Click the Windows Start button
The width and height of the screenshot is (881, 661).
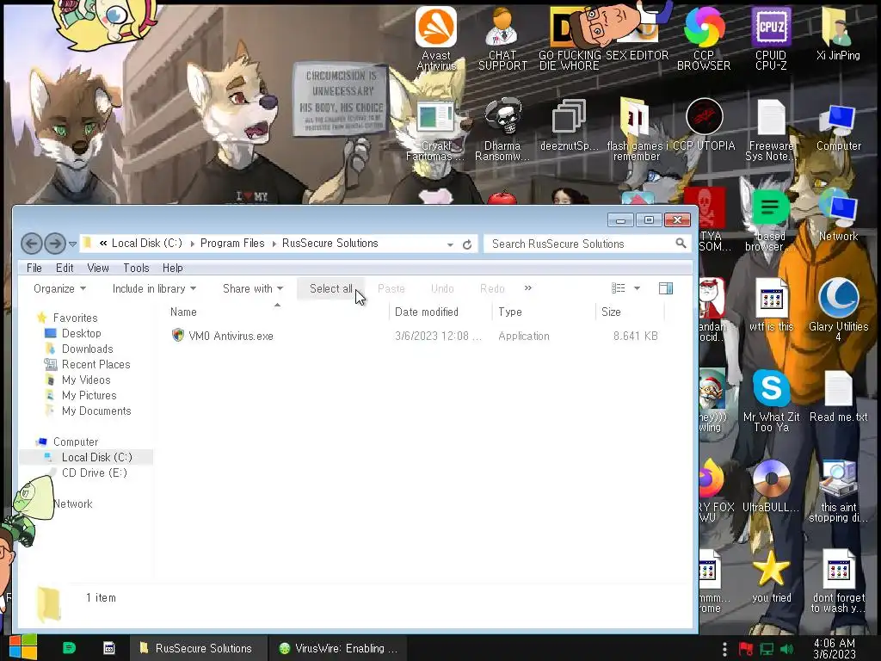click(22, 647)
